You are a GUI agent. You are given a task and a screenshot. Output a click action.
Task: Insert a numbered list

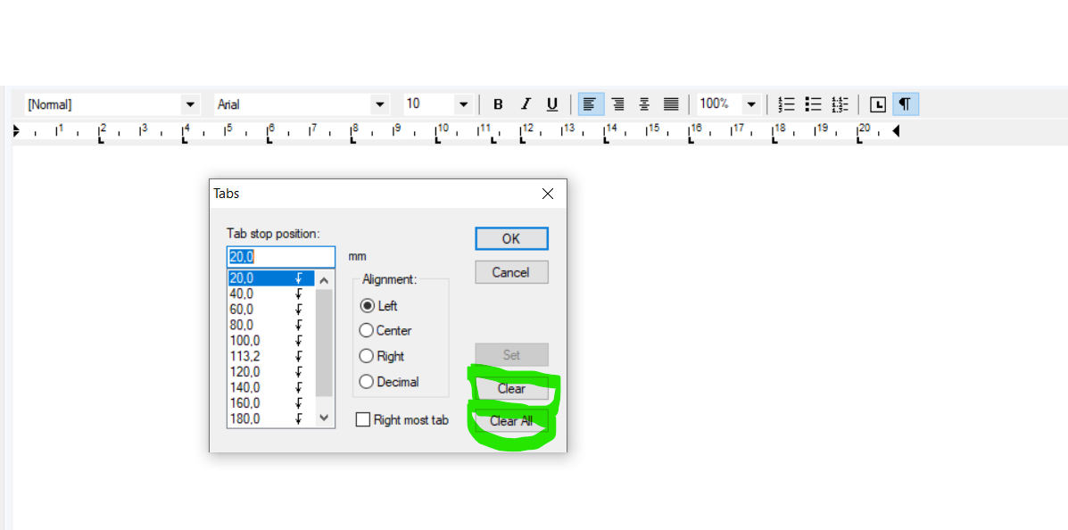click(786, 104)
